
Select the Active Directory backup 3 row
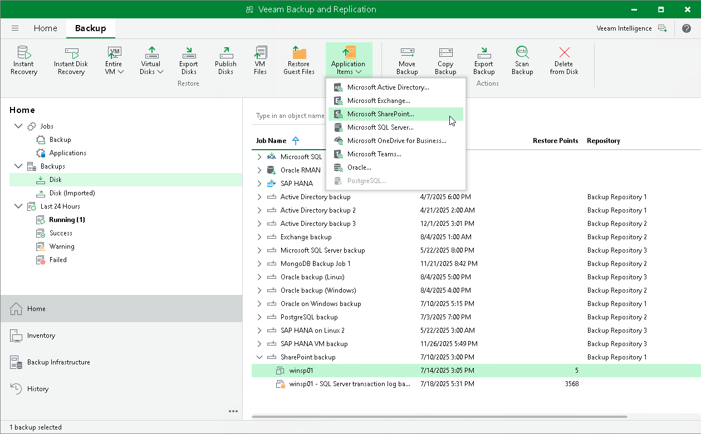pos(476,224)
